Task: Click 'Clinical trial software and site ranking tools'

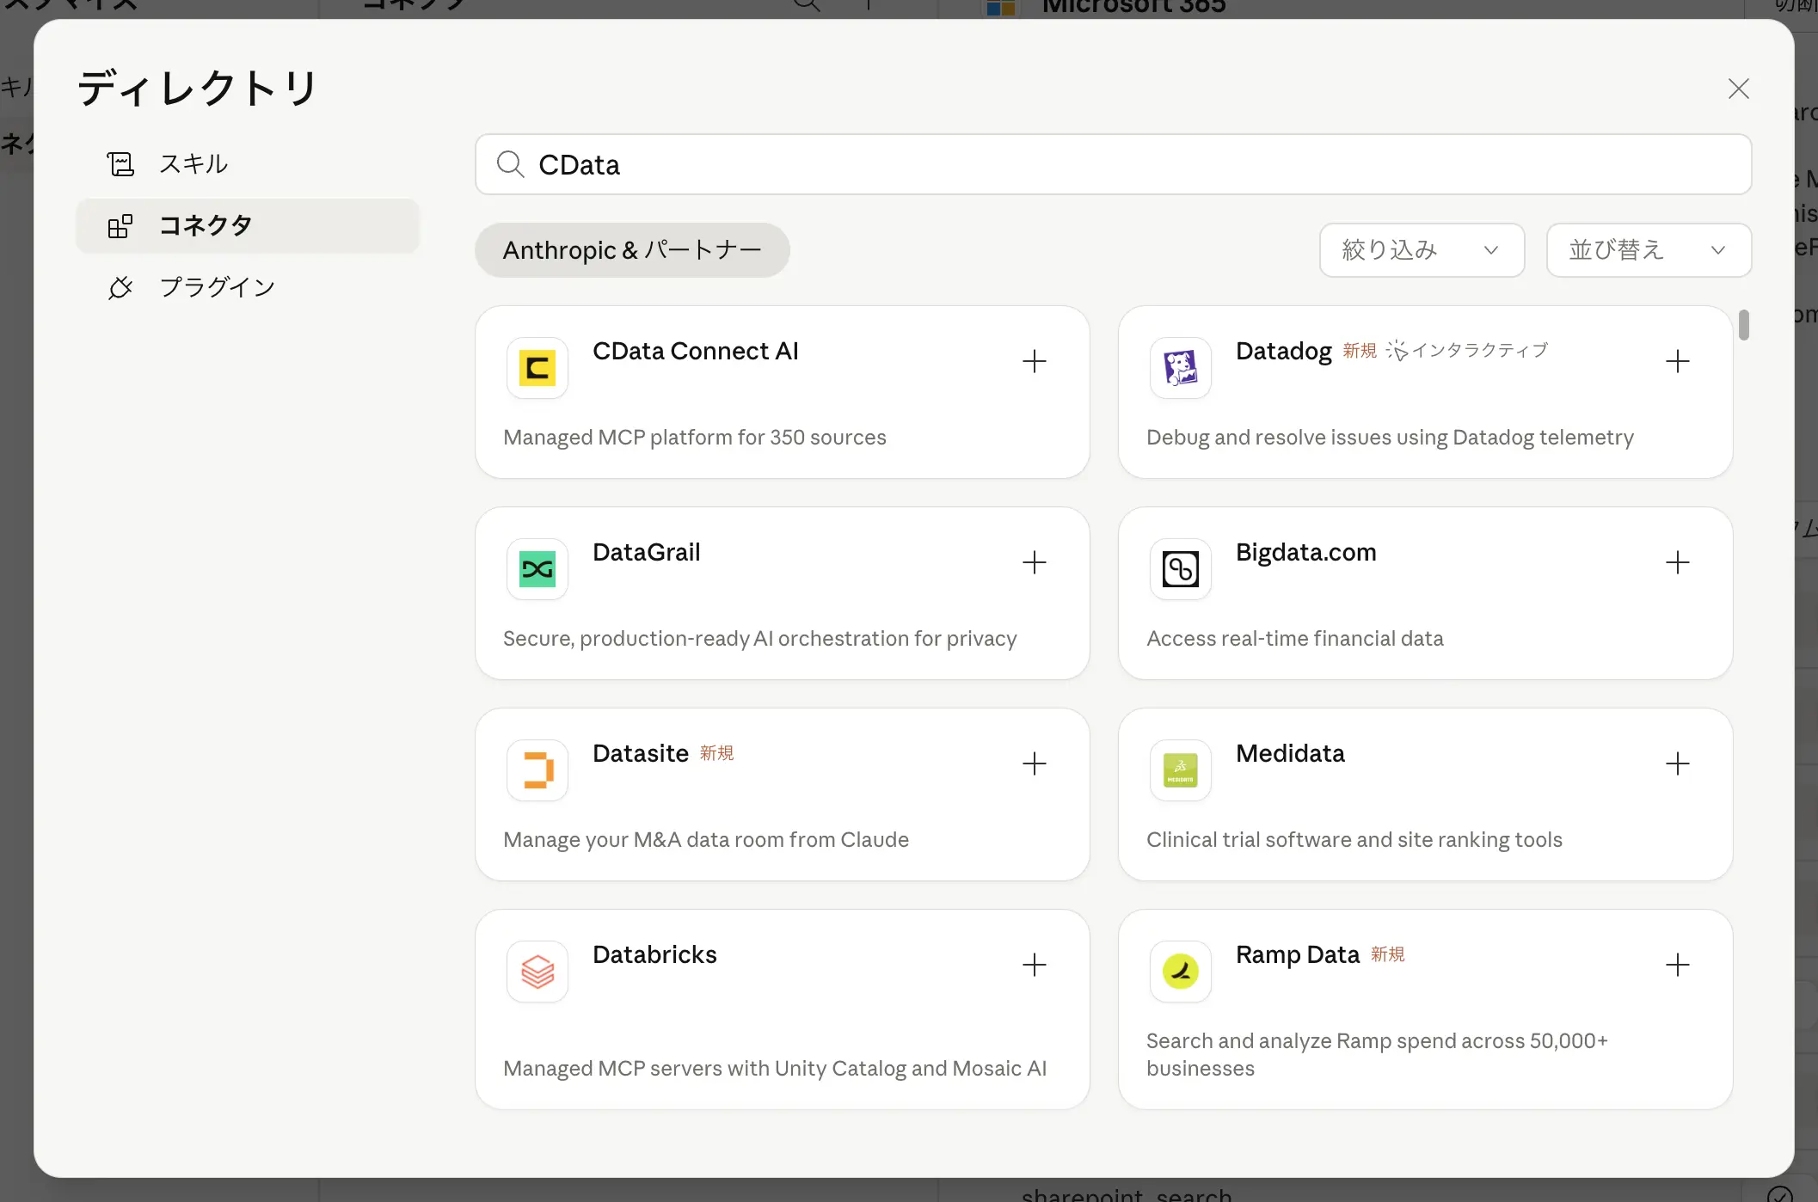Action: [x=1354, y=839]
